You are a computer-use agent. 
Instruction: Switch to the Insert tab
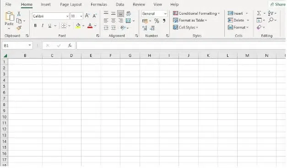tap(46, 5)
